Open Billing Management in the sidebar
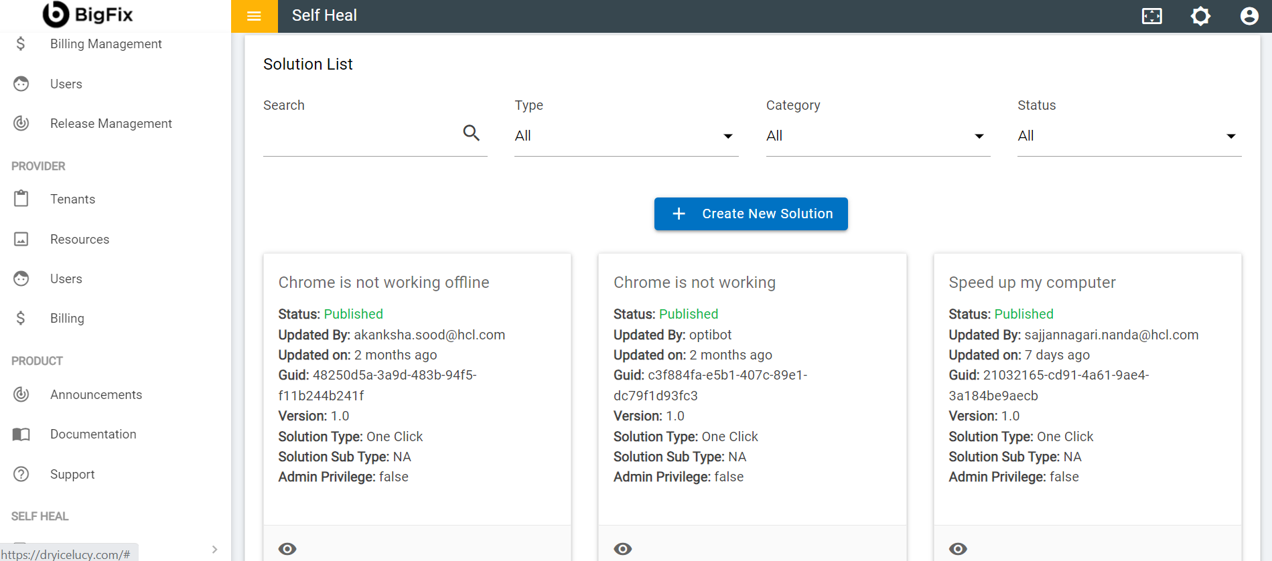The width and height of the screenshot is (1272, 561). pyautogui.click(x=106, y=44)
